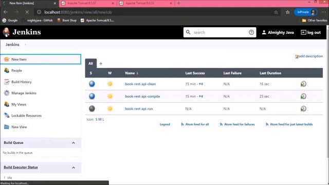Open book-rest-api-run job
Image resolution: width=329 pixels, height=185 pixels.
point(139,109)
